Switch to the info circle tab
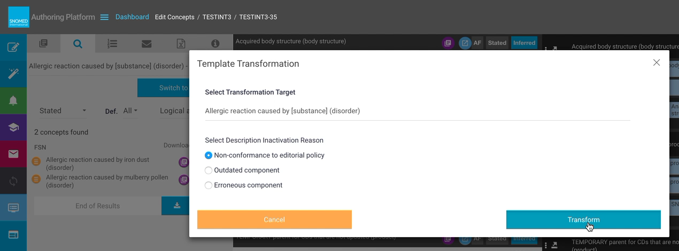679x251 pixels. (215, 44)
